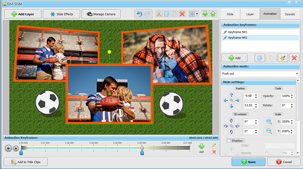Stop the animation preview
Screen dimensions: 303x169
coord(16,148)
